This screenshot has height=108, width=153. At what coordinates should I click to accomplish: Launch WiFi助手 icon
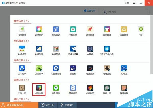22,70
